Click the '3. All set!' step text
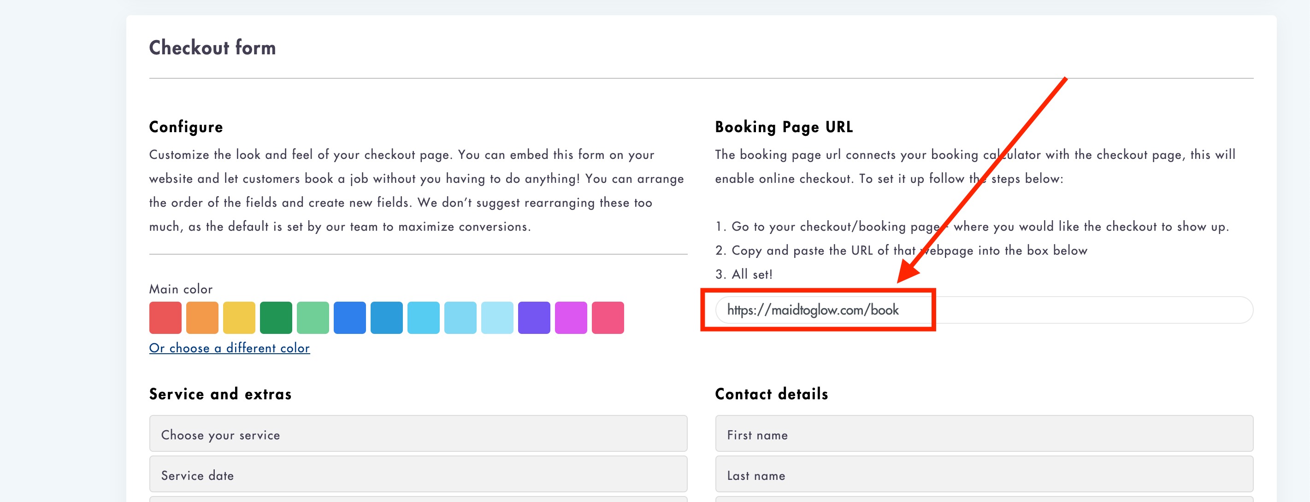This screenshot has height=502, width=1310. (744, 274)
